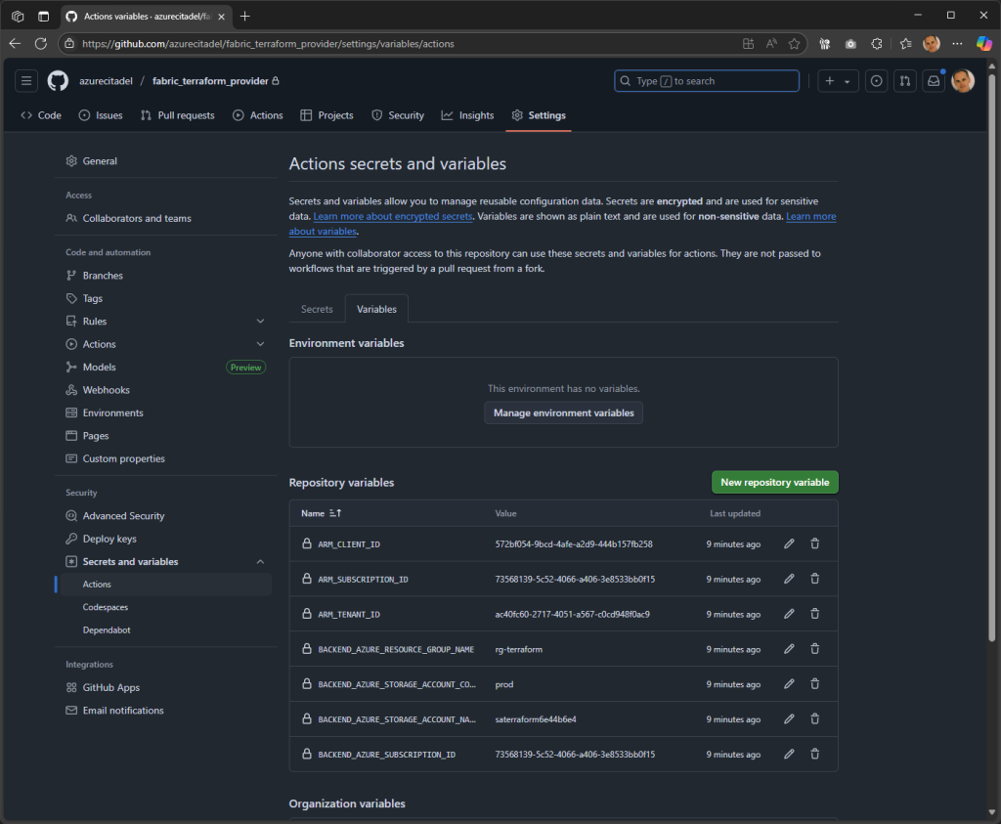Open the Learn more about variables link
1001x824 pixels.
810,216
